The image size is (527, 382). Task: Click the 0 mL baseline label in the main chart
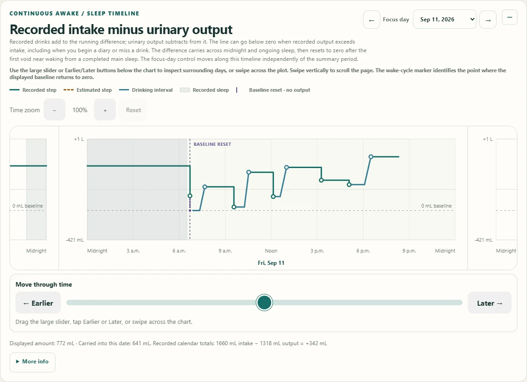point(436,206)
